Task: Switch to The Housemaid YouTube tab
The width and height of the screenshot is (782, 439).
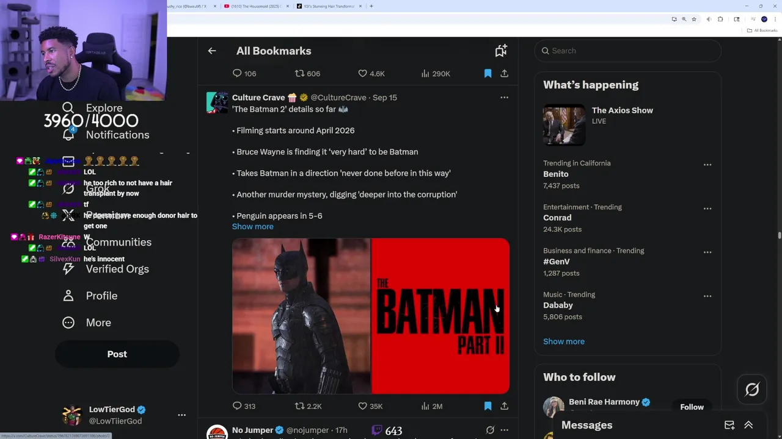Action: point(255,6)
